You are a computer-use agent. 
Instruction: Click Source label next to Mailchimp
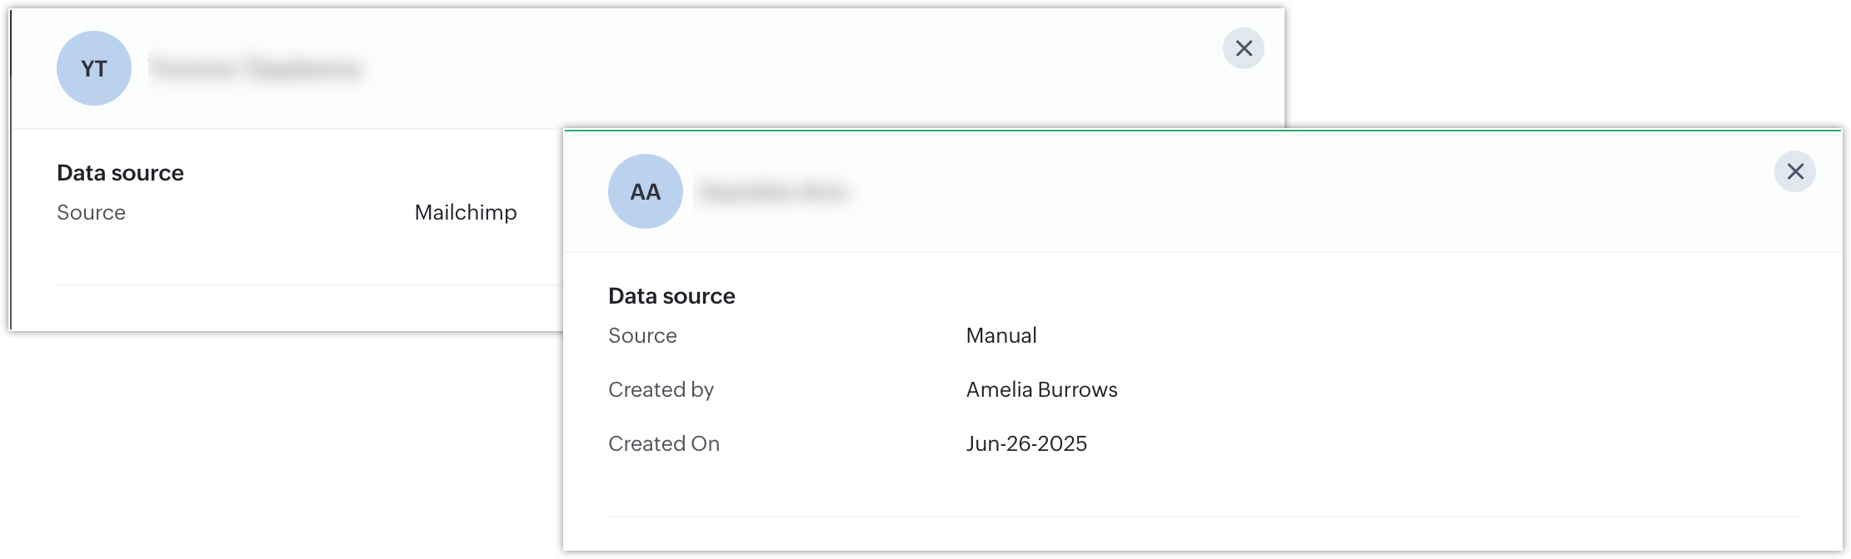tap(91, 213)
